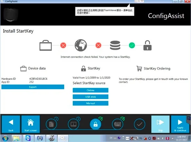
Task: Click the volume speaker tray icon
Action: tap(163, 138)
